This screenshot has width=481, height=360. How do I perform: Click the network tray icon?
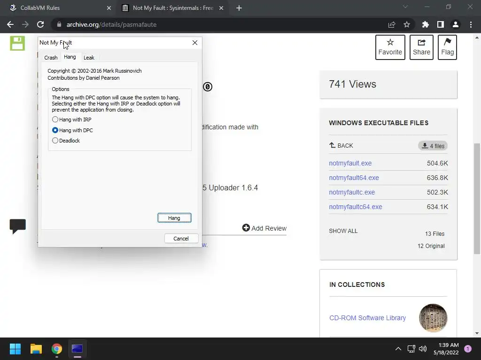pos(411,349)
